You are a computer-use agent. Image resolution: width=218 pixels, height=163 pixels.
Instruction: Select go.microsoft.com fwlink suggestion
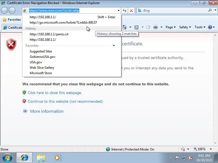pos(72,23)
